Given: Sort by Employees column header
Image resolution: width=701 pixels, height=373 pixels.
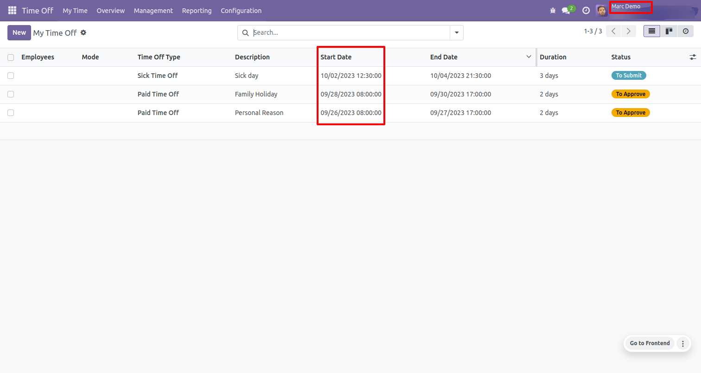Looking at the screenshot, I should [38, 57].
